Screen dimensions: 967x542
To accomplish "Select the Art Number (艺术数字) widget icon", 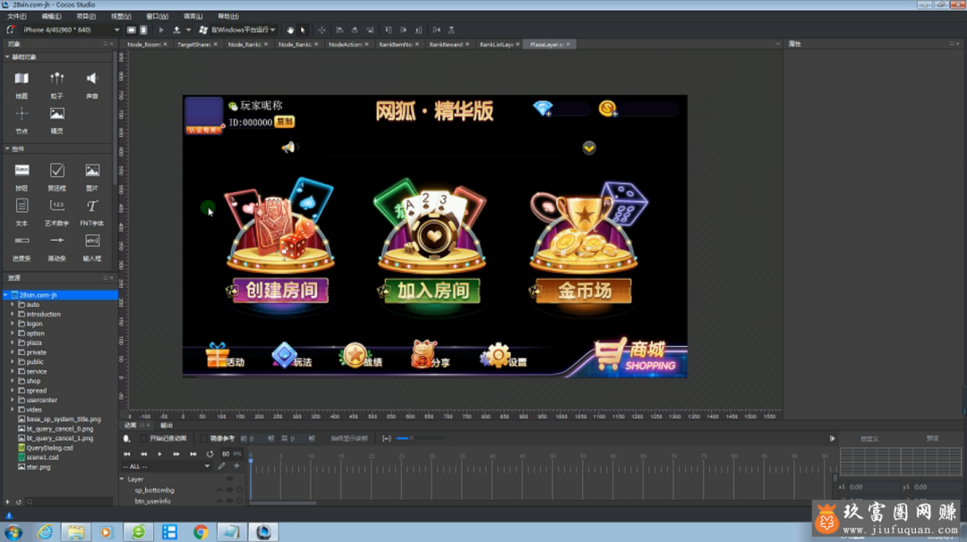I will 56,205.
